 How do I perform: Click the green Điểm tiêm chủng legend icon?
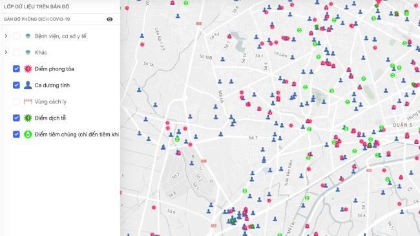28,134
